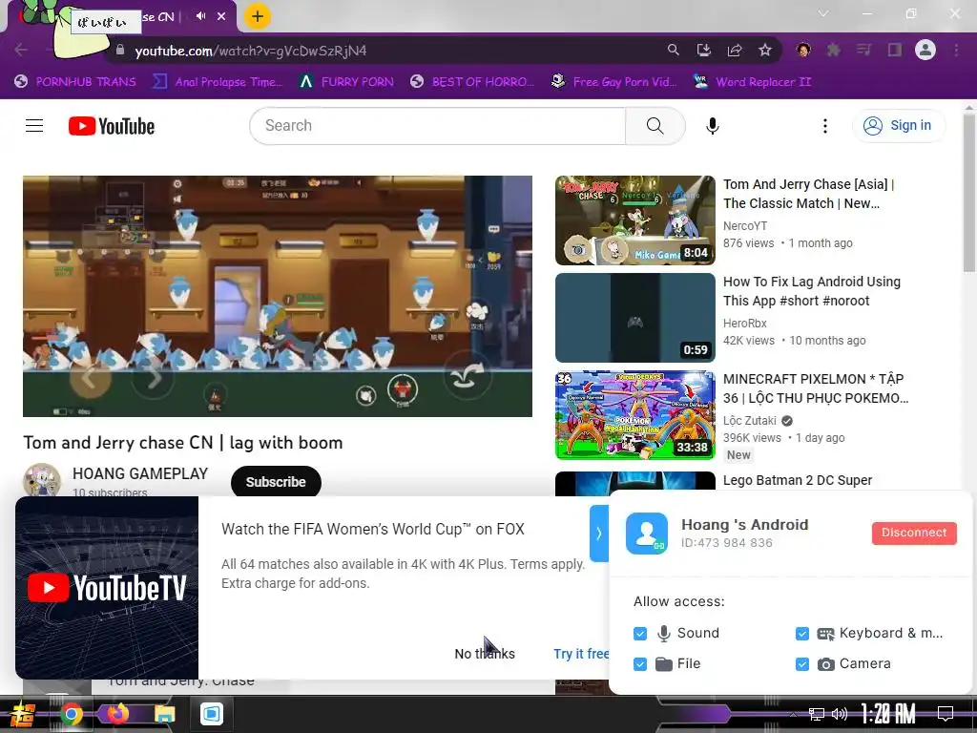Click the 1:20 AM taskbar clock
Image resolution: width=977 pixels, height=733 pixels.
888,714
